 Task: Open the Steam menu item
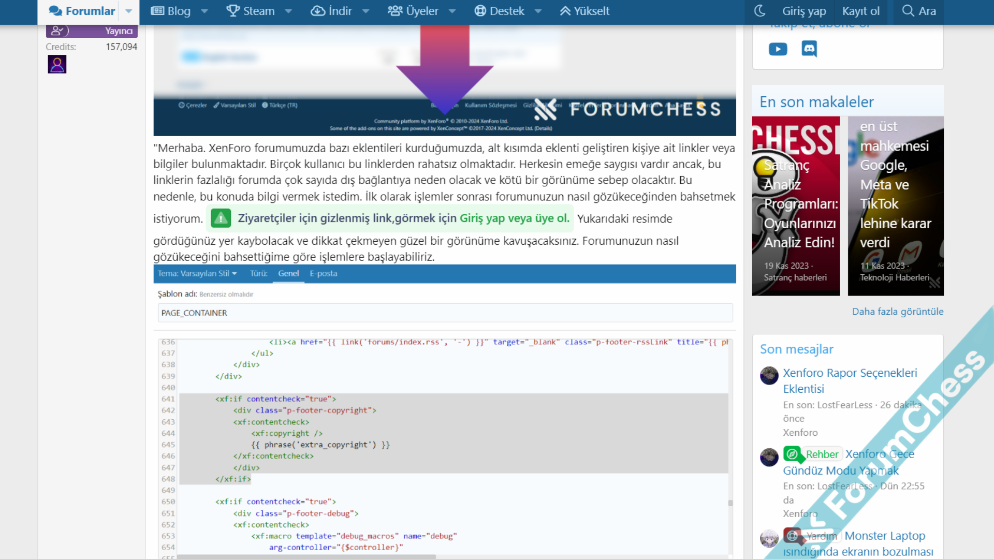click(x=251, y=11)
